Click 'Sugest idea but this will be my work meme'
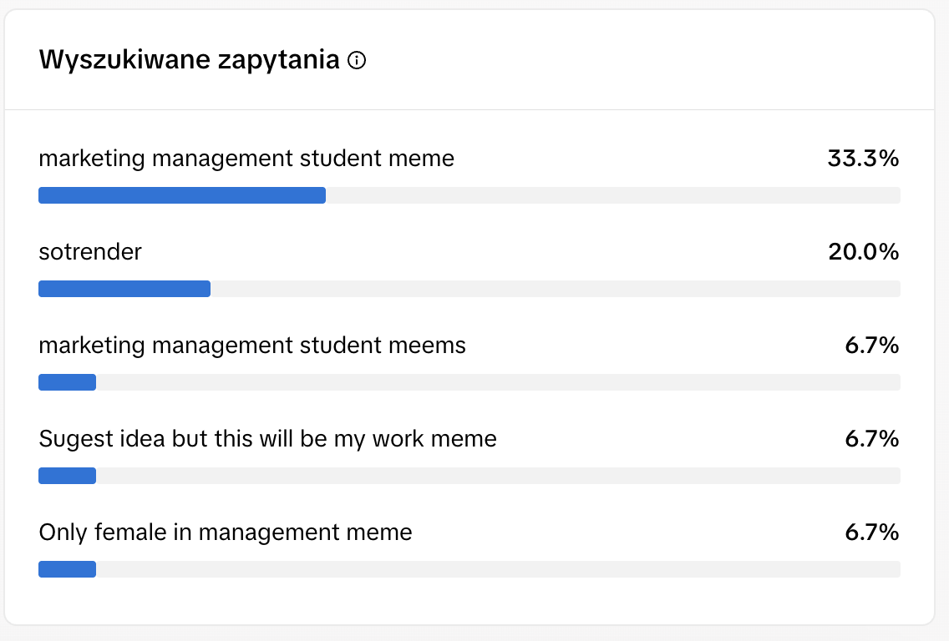 coord(267,438)
